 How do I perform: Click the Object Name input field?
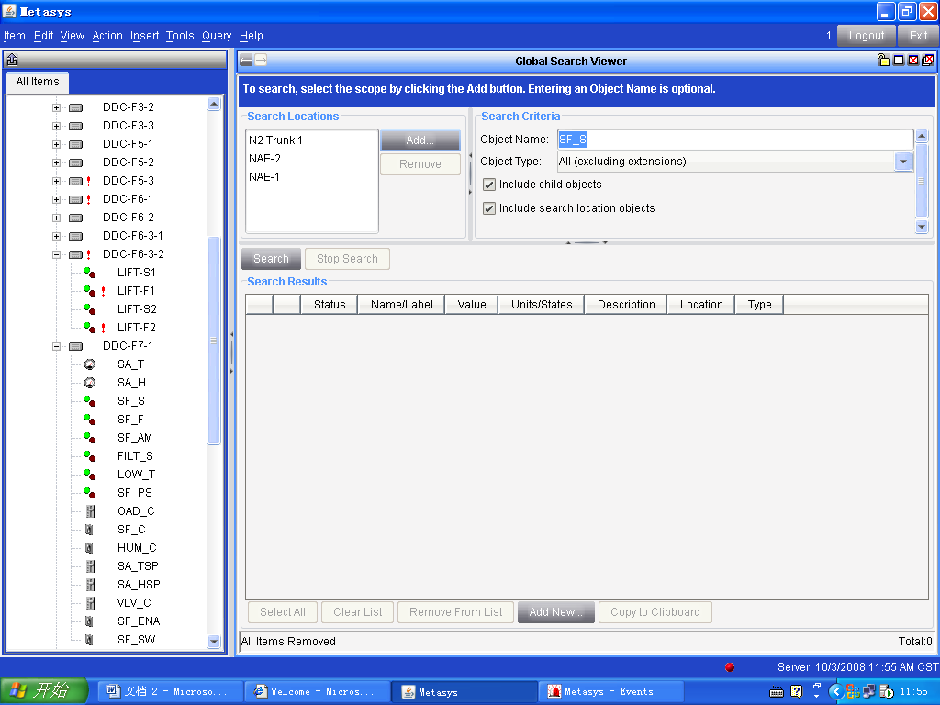coord(734,140)
